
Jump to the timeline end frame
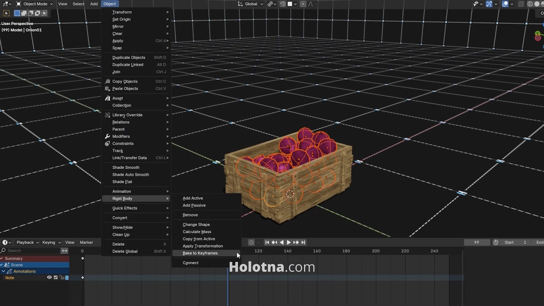tap(303, 242)
